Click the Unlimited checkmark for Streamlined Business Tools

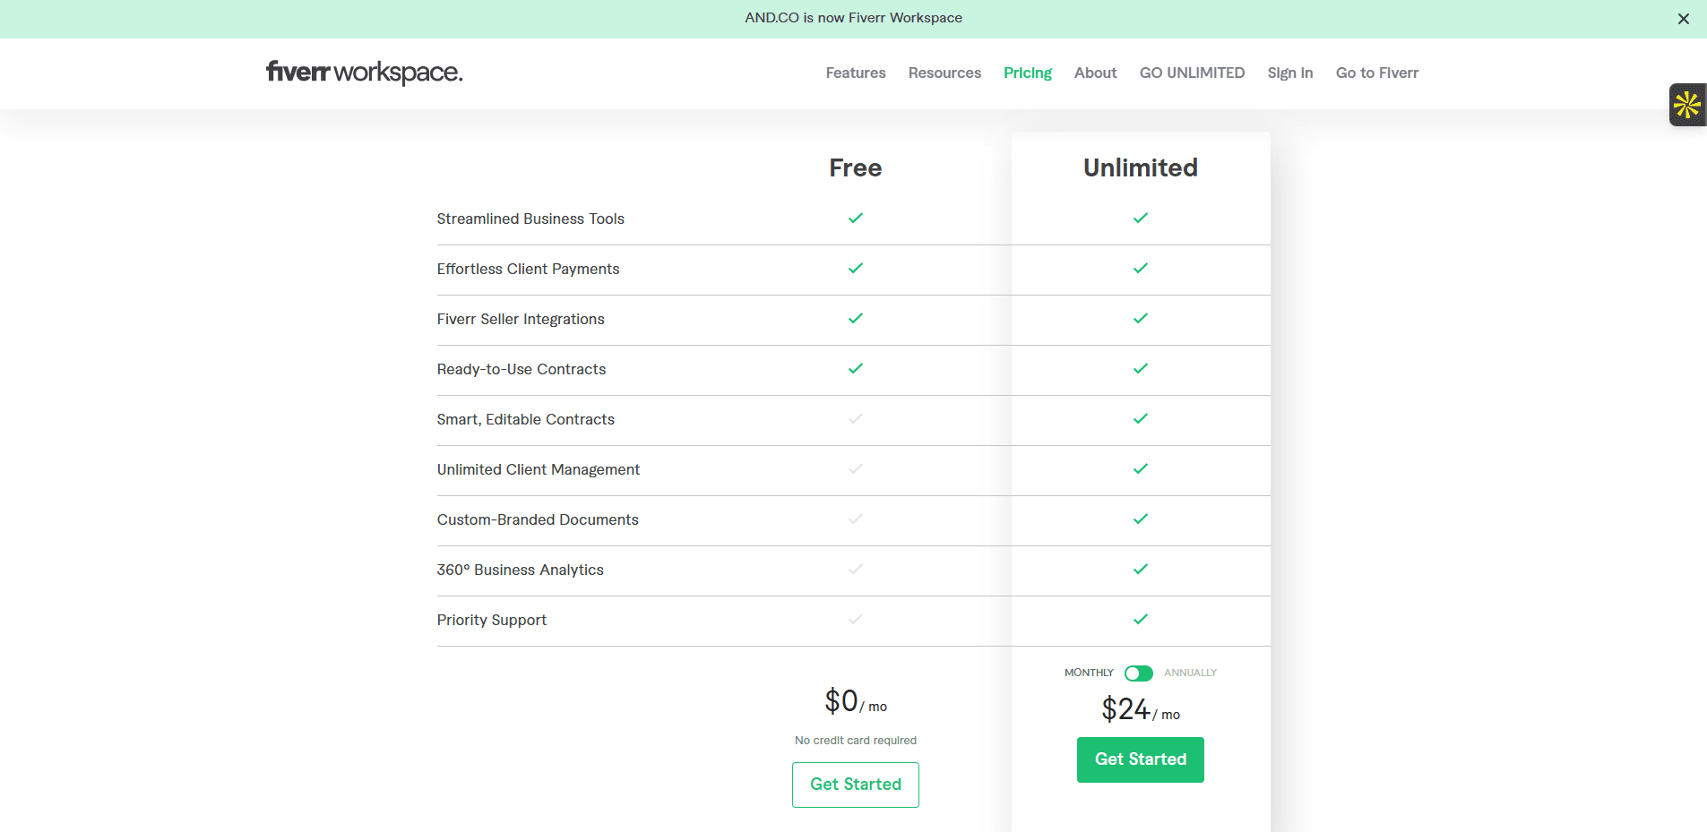tap(1141, 218)
